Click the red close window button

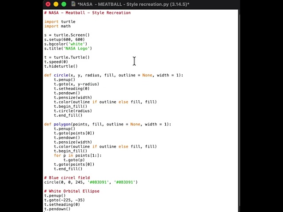pos(48,4)
